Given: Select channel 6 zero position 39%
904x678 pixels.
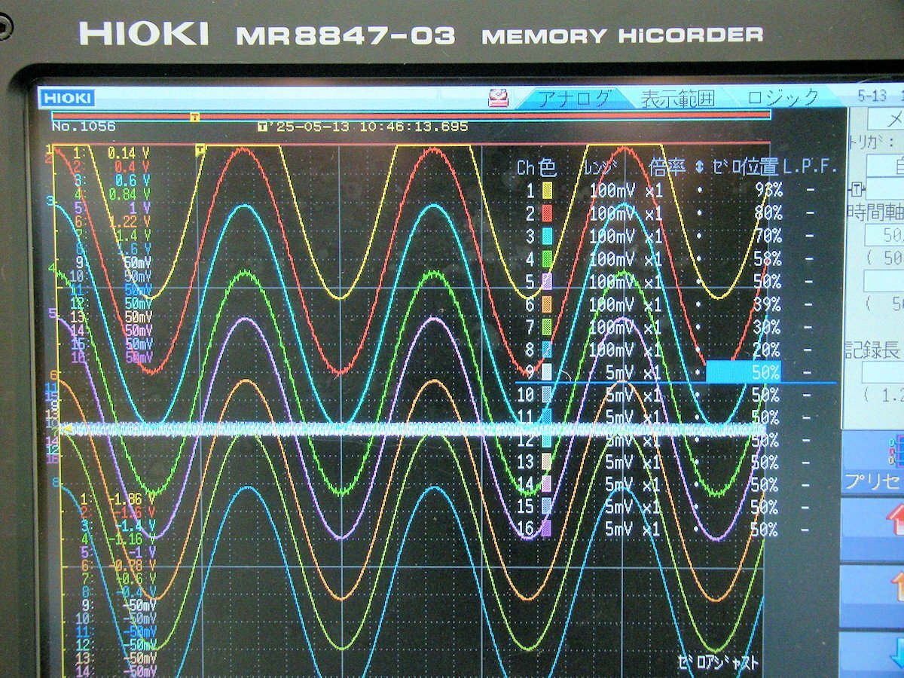Looking at the screenshot, I should coord(768,304).
